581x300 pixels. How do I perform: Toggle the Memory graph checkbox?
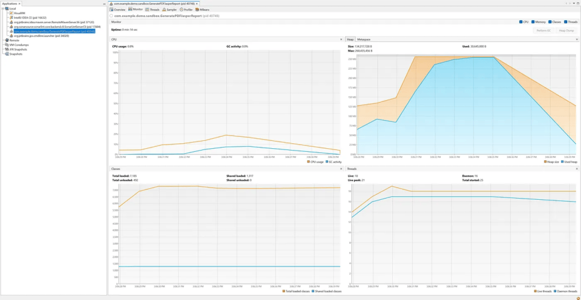tap(533, 22)
